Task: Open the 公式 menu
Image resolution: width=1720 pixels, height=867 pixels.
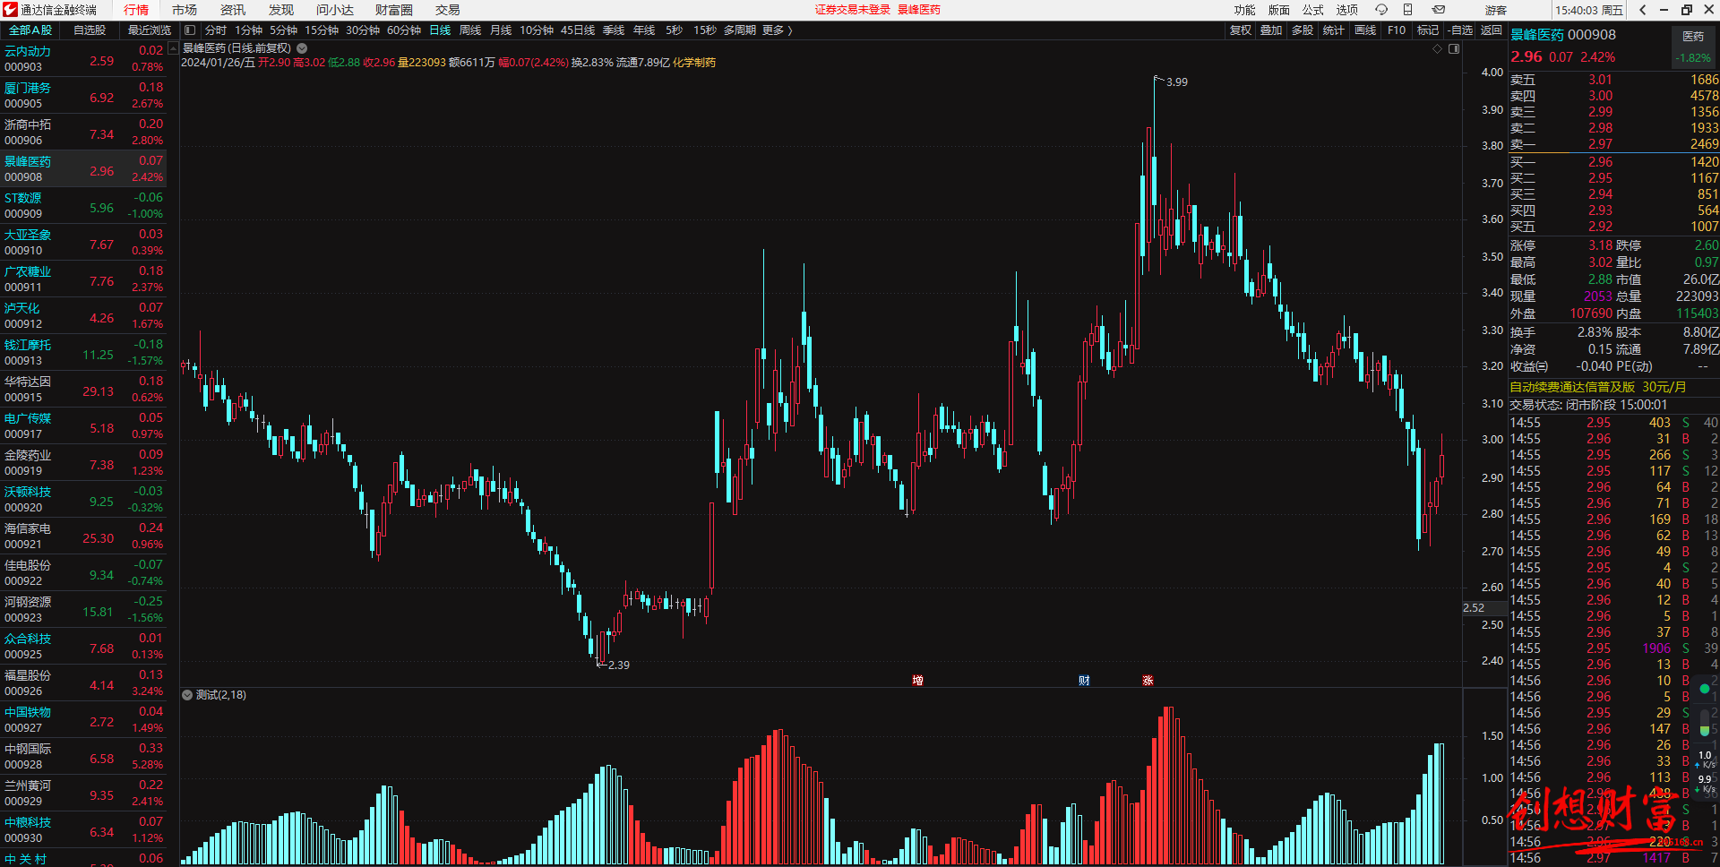Action: 1312,10
